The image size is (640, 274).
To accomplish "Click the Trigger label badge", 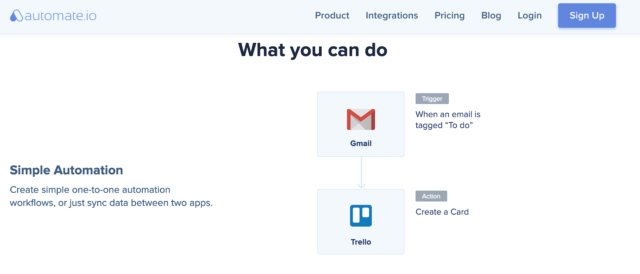I will point(432,99).
